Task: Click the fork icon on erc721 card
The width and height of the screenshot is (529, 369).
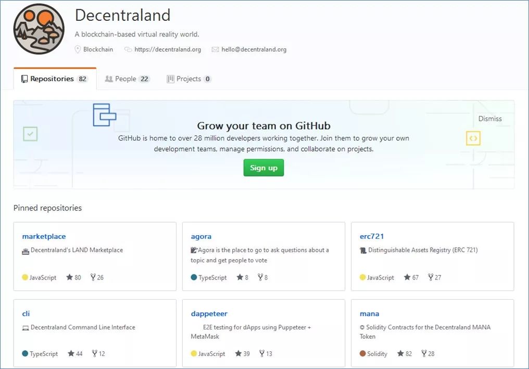Action: 431,277
